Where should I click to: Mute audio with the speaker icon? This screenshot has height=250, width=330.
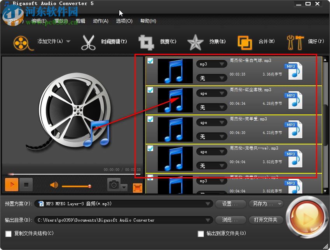54,185
